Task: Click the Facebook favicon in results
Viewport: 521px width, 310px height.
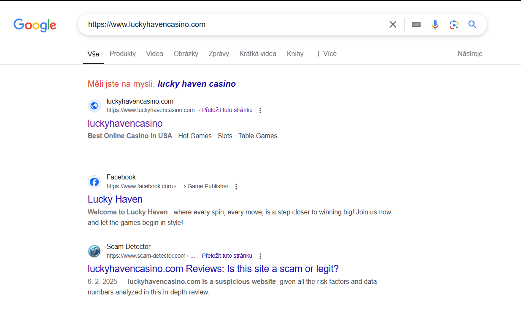Action: tap(94, 182)
